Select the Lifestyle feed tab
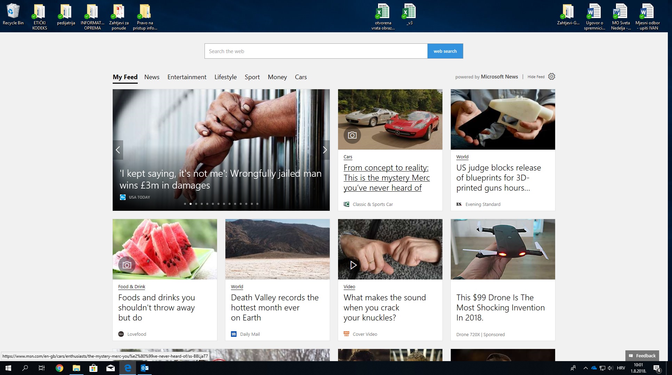Screen dimensions: 672x375 tap(225, 77)
